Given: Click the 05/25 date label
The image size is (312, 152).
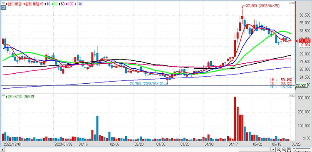Looking at the screenshot, I should coord(296,144).
